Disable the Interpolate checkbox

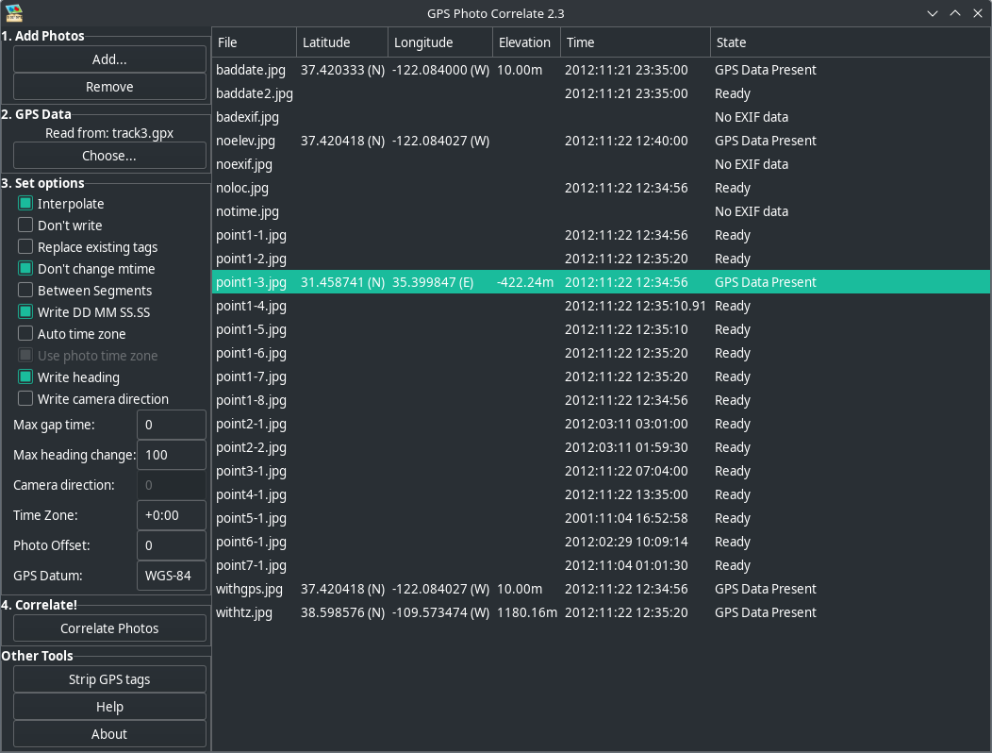26,204
